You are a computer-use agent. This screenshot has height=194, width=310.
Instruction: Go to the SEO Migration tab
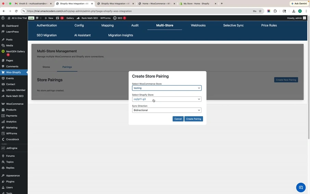pos(47,35)
